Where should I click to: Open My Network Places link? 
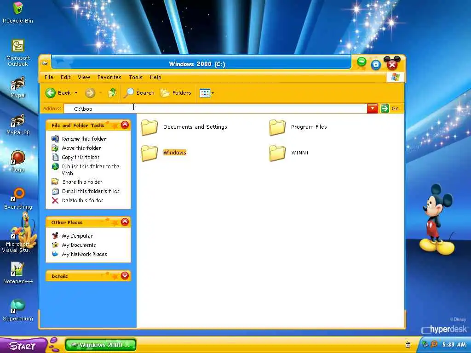coord(85,254)
